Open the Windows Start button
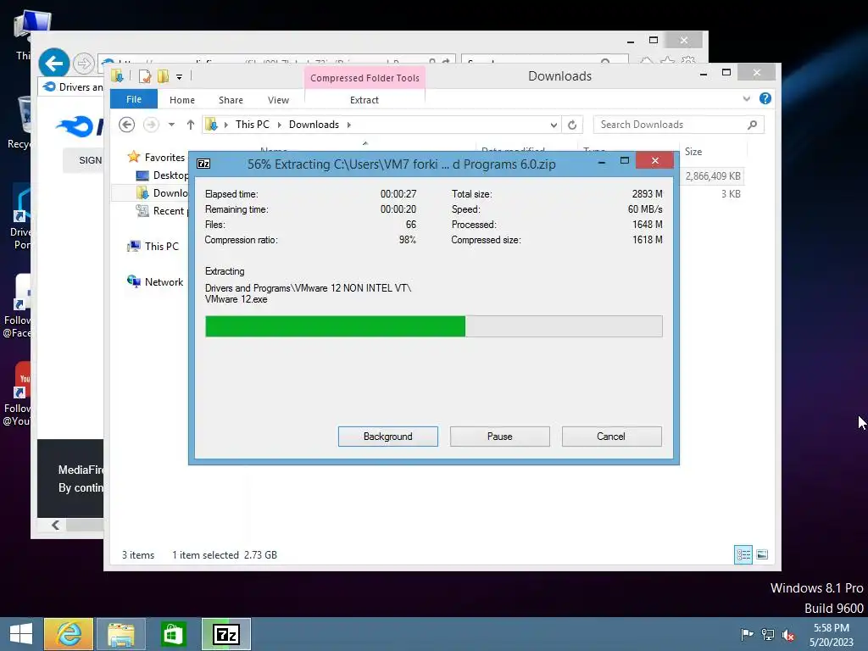 pyautogui.click(x=21, y=634)
